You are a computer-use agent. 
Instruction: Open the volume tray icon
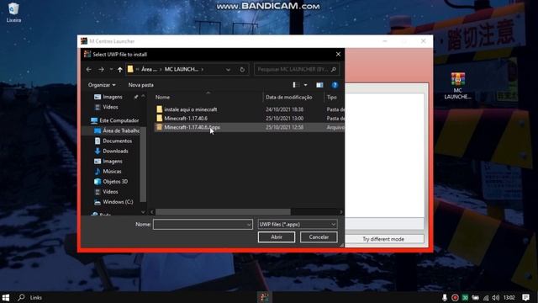(496, 297)
